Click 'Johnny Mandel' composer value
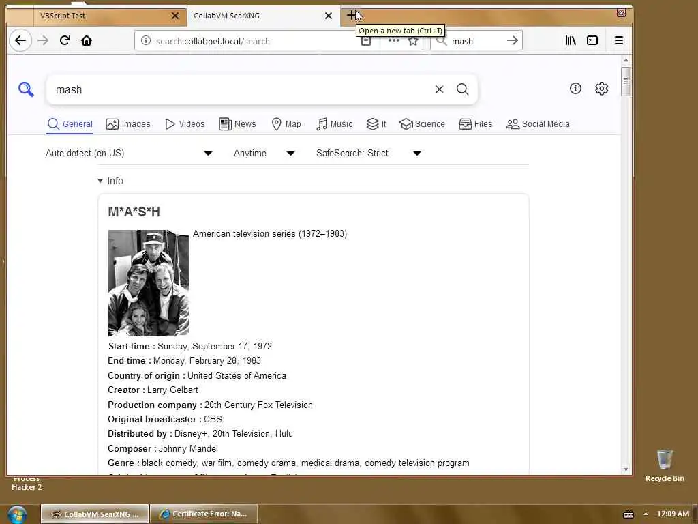The height and width of the screenshot is (524, 698). (x=188, y=449)
